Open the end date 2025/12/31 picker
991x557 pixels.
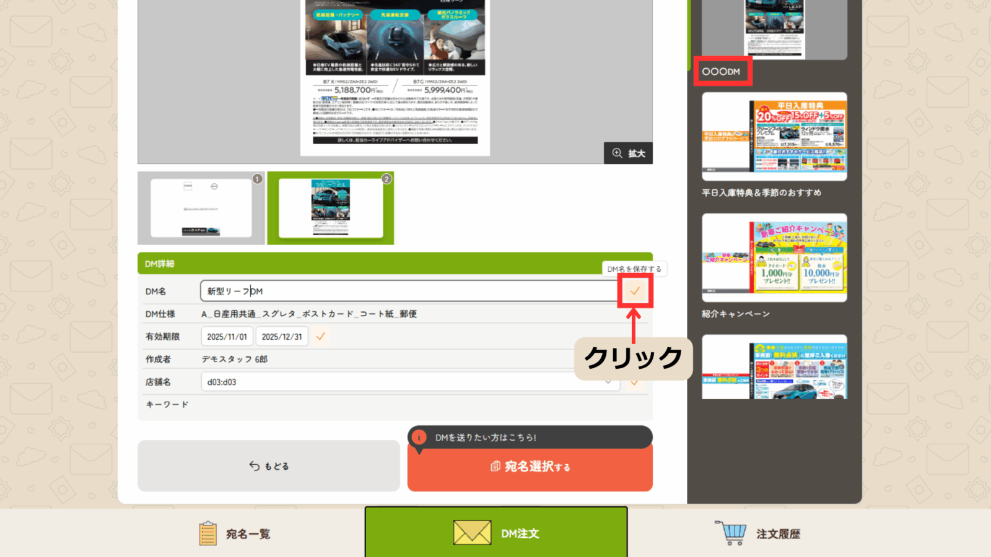[282, 337]
